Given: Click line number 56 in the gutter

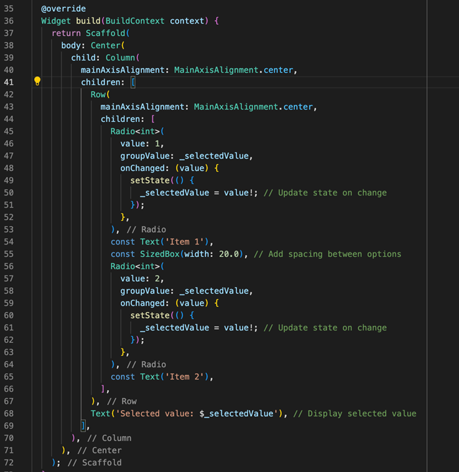Looking at the screenshot, I should pyautogui.click(x=9, y=266).
